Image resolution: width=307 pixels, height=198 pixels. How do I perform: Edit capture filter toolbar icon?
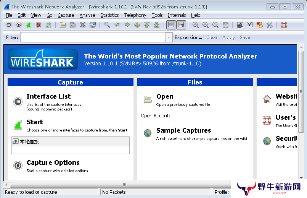tap(239, 25)
